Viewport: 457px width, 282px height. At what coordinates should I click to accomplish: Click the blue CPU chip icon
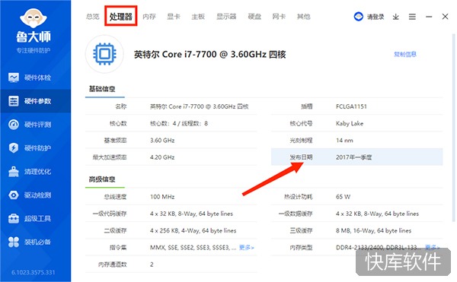(x=104, y=54)
